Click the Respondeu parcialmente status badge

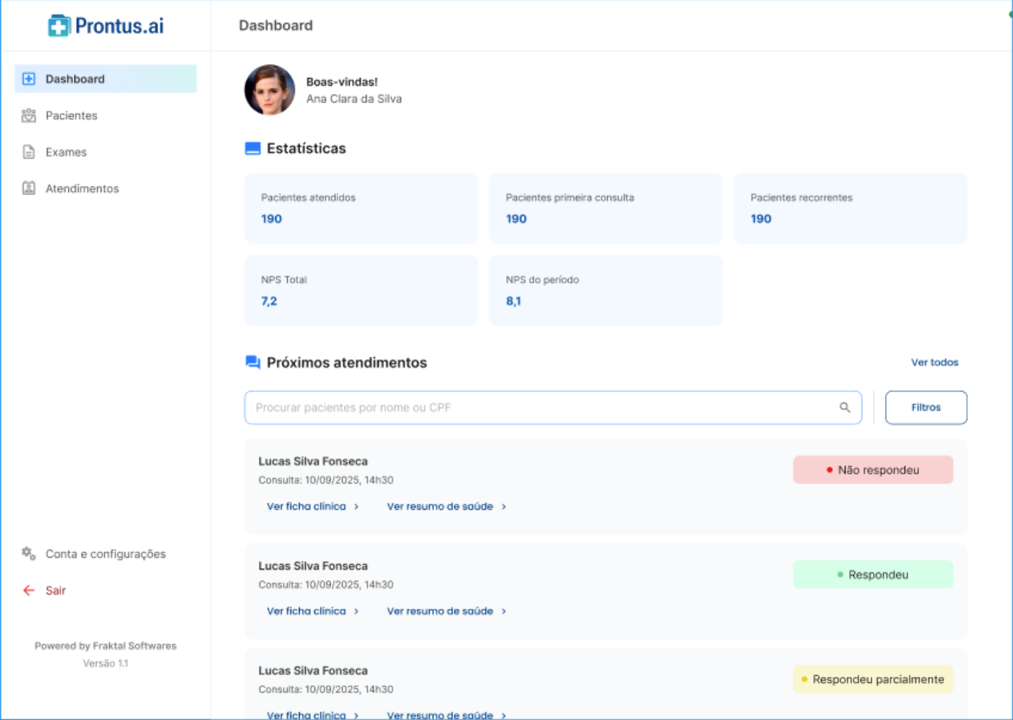(873, 679)
